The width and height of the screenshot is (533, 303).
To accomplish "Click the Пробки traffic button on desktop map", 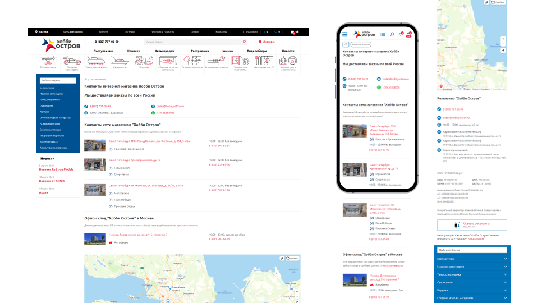I will coord(292,259).
